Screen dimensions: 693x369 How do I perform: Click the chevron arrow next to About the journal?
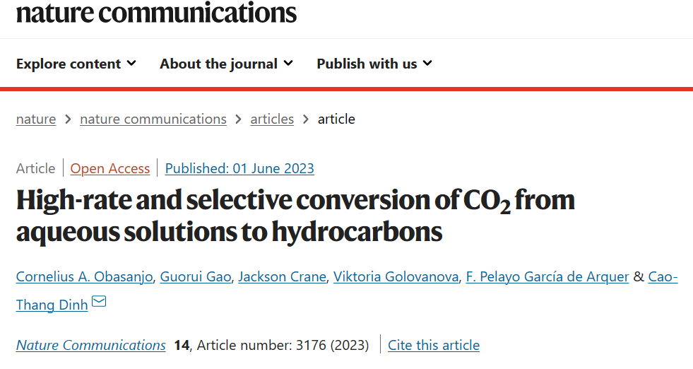point(288,64)
